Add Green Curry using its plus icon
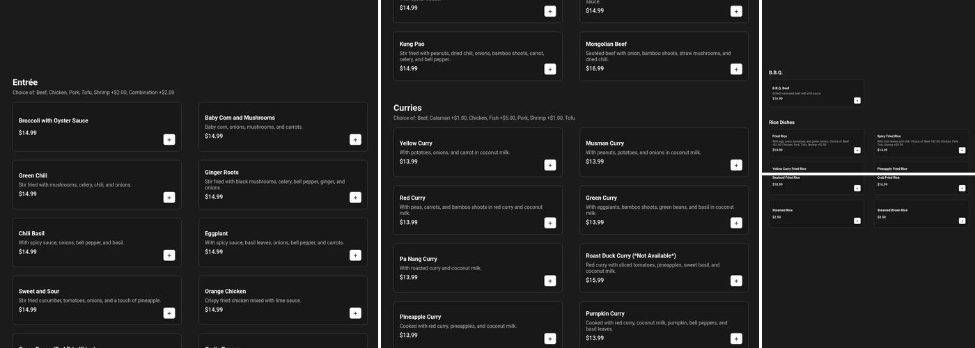Viewport: 975px width, 348px height. (x=736, y=223)
